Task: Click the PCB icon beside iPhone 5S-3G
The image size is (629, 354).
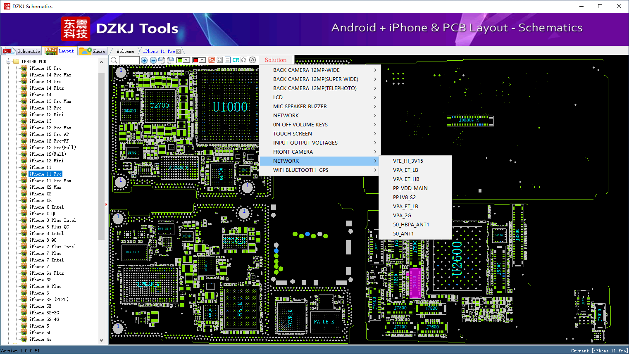Action: point(24,313)
